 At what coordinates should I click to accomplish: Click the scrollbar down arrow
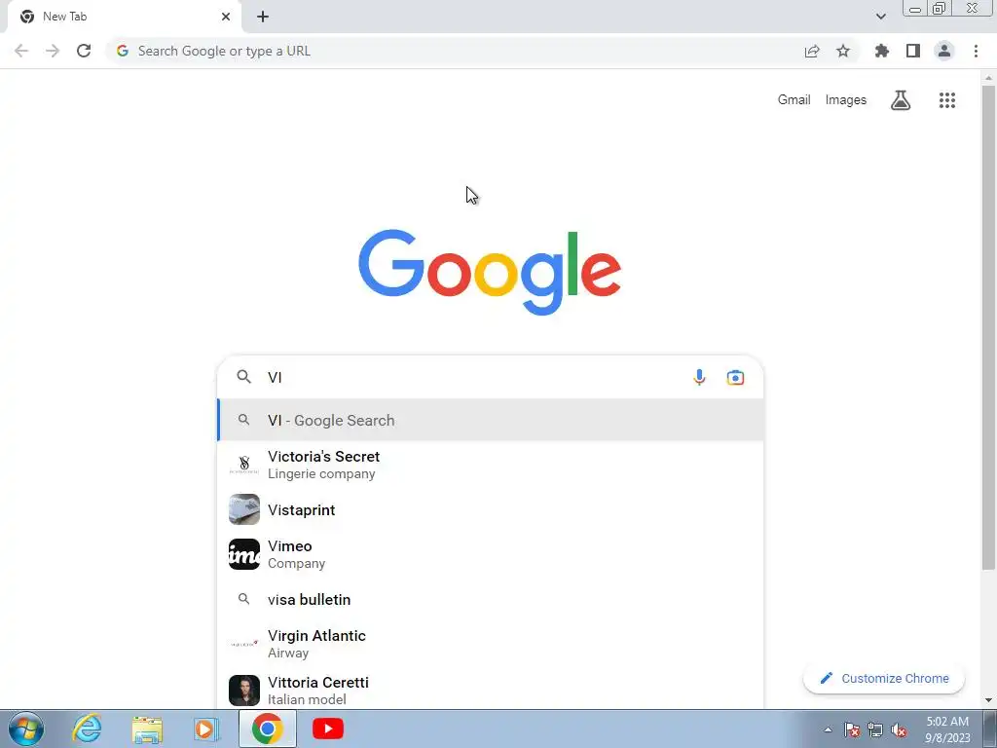pos(988,700)
